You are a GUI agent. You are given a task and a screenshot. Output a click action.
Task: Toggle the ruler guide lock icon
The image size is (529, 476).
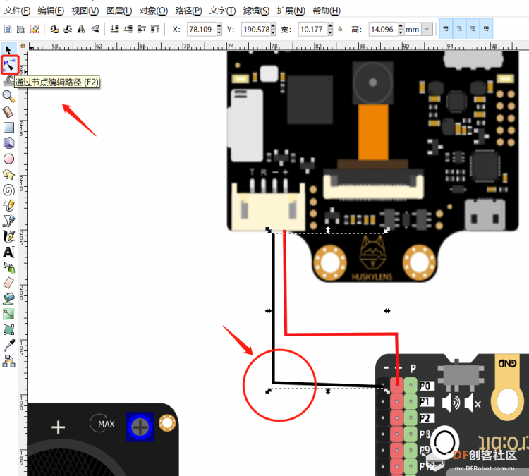23,46
